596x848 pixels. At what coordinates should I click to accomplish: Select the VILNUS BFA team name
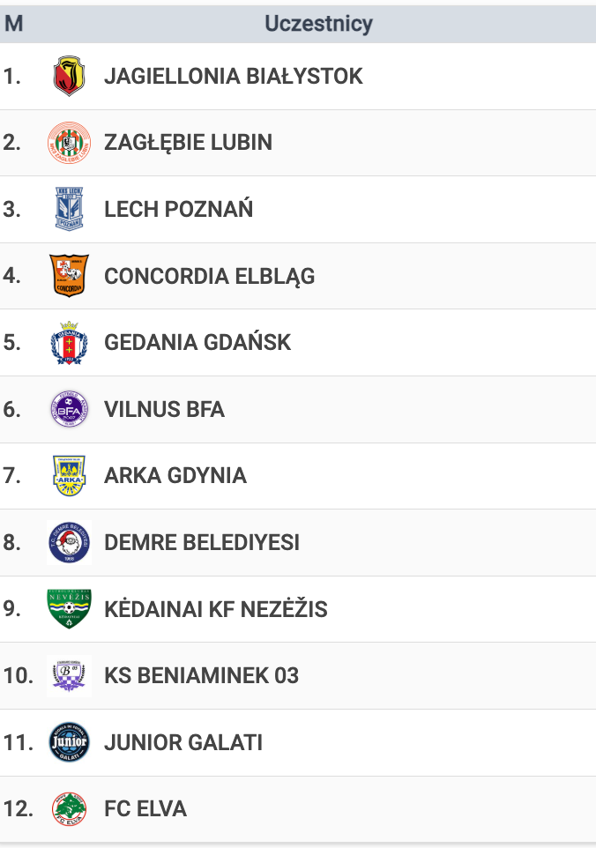pos(164,409)
